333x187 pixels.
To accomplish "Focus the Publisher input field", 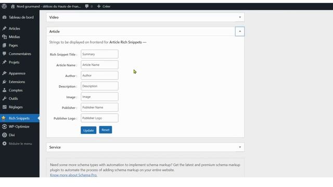I will tap(99, 108).
